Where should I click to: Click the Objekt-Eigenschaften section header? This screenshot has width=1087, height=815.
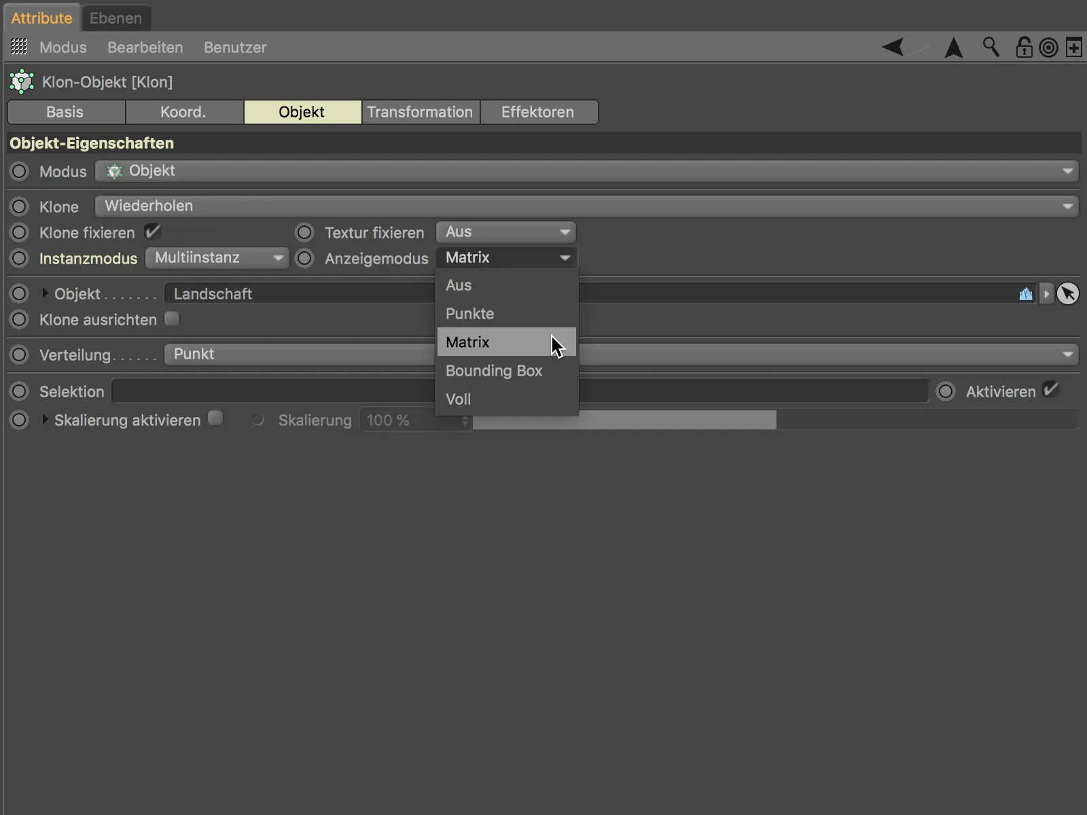pos(543,143)
